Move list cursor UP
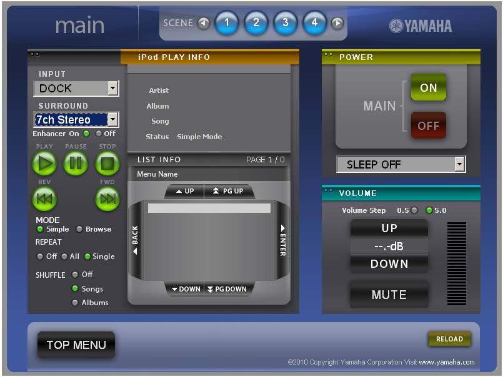The height and width of the screenshot is (377, 503). pyautogui.click(x=184, y=192)
